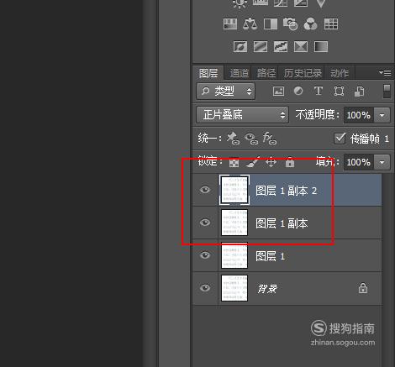Add a Color Balance adjustment layer
This screenshot has width=395, height=367.
tap(250, 24)
